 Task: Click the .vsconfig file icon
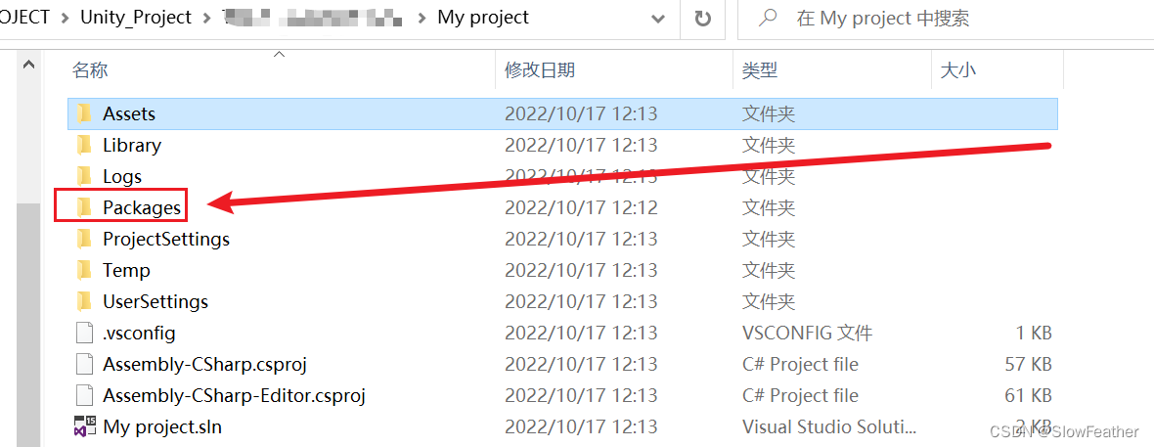pyautogui.click(x=85, y=333)
